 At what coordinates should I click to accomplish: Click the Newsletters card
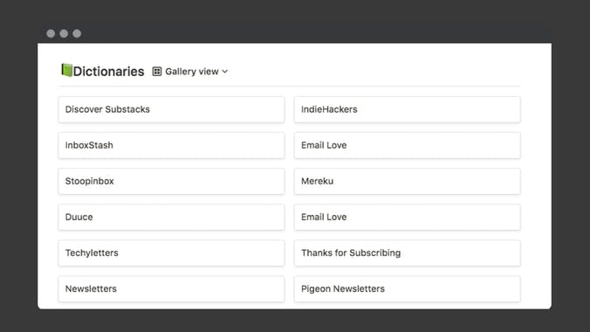pyautogui.click(x=171, y=289)
